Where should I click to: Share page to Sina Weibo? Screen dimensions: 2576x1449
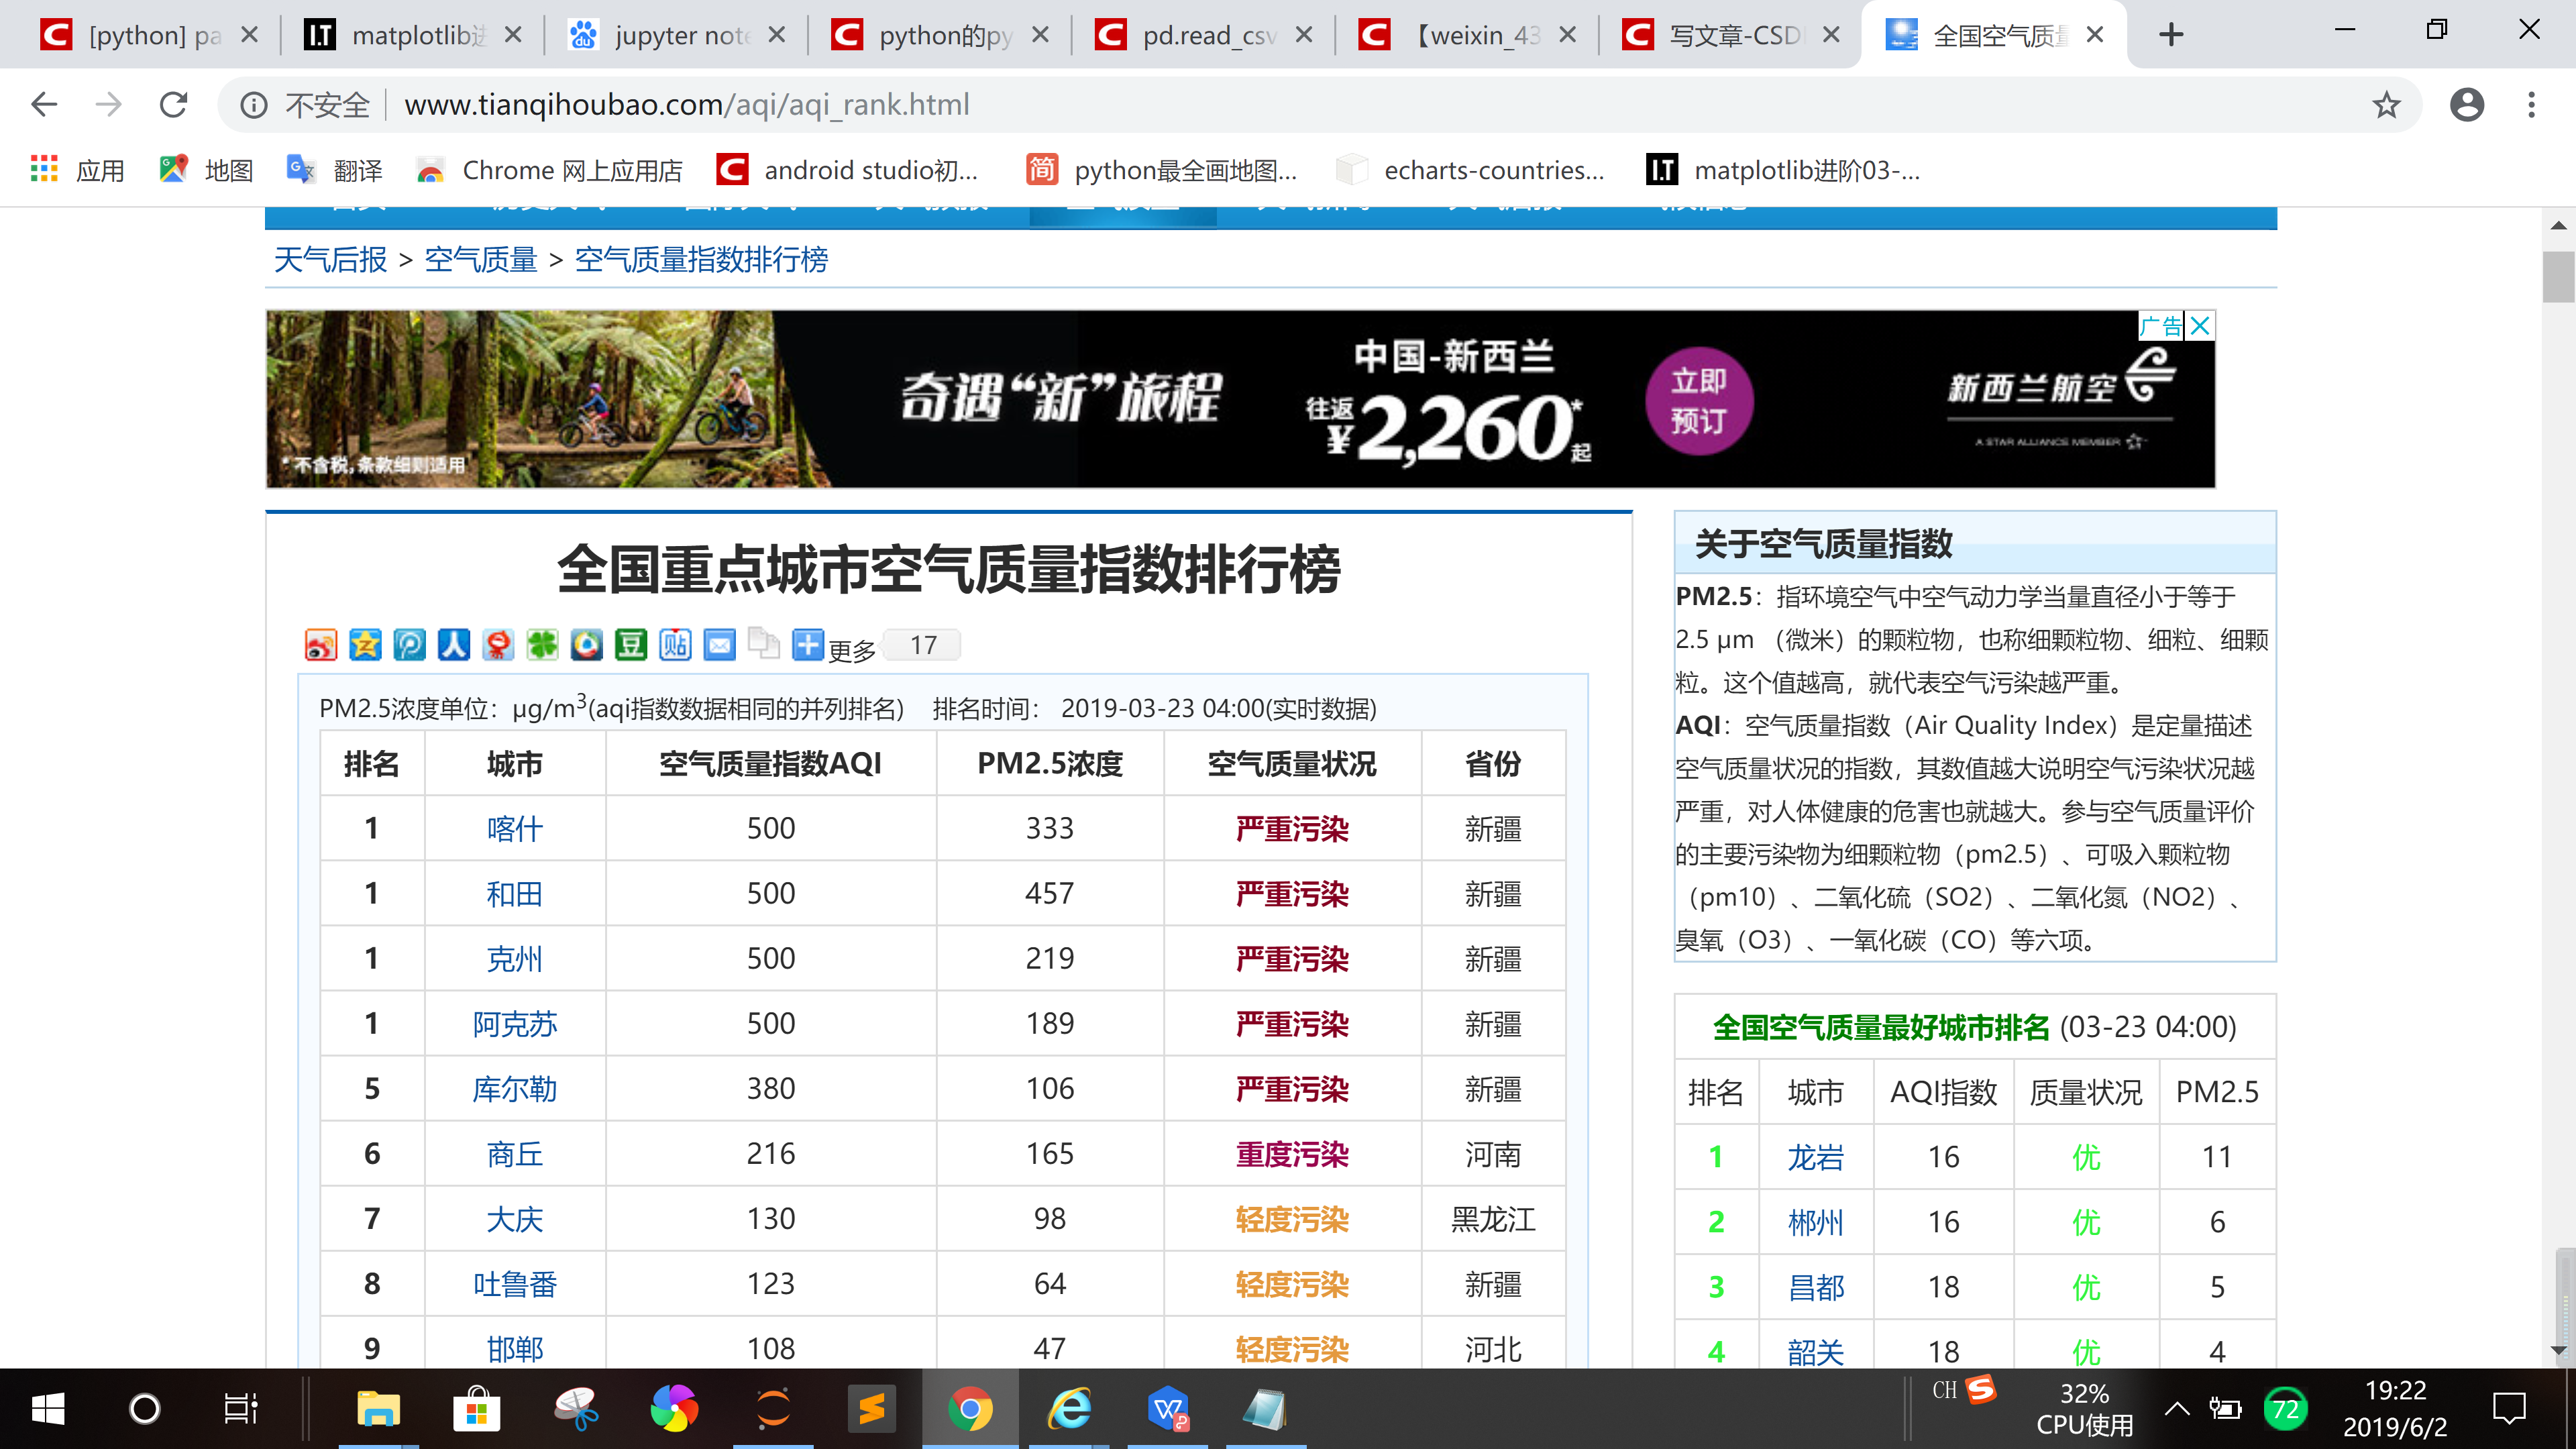[x=320, y=645]
